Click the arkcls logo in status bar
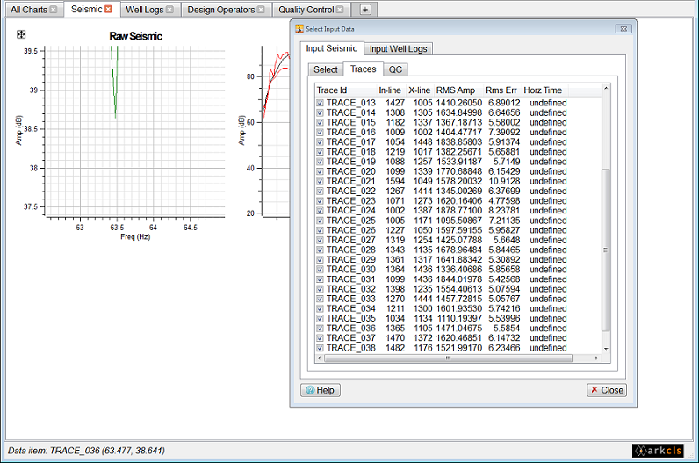Viewport: 699px width, 463px height. click(658, 451)
